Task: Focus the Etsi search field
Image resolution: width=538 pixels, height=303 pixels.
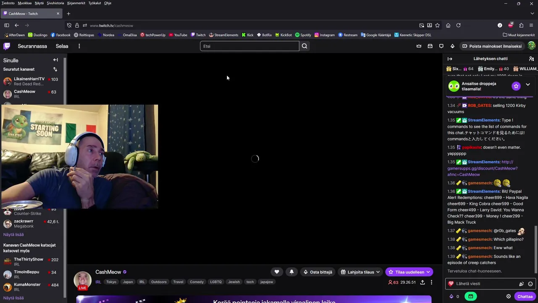Action: [x=250, y=46]
